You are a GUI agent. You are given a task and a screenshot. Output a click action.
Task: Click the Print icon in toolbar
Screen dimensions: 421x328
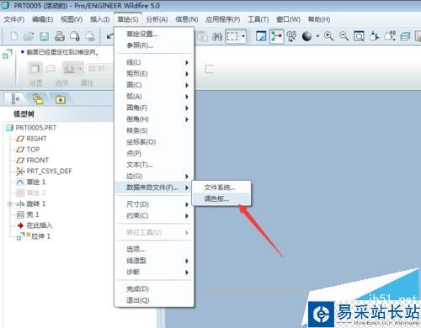pyautogui.click(x=60, y=36)
